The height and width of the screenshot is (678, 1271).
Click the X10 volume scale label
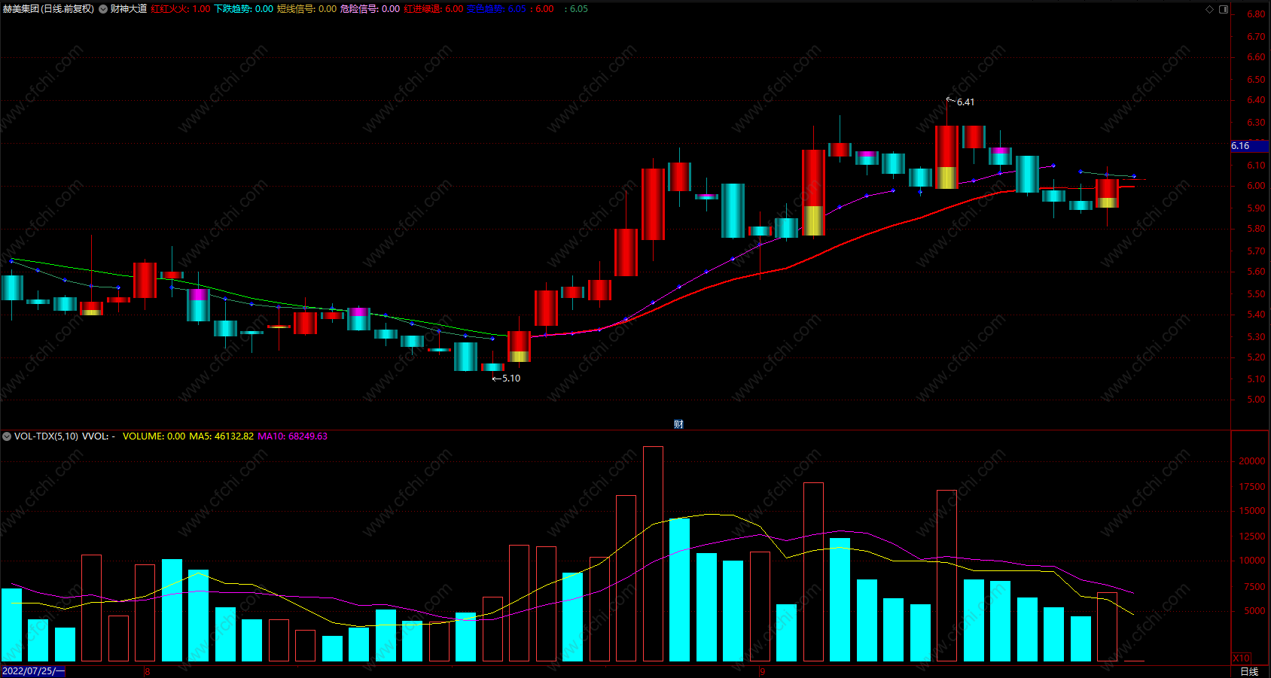(x=1241, y=658)
